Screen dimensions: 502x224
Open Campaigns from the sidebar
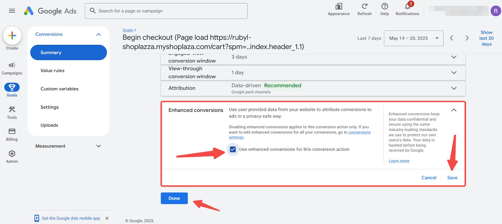12,65
